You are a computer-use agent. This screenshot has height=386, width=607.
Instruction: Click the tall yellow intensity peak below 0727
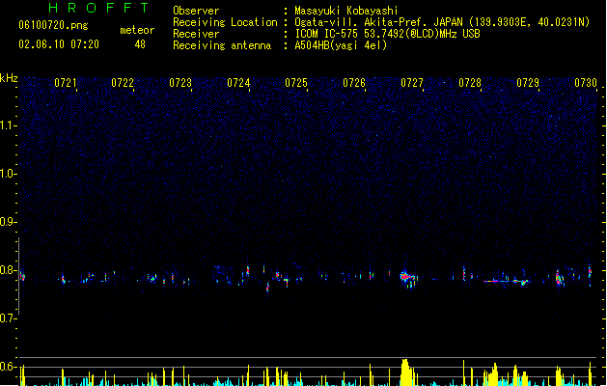tap(406, 372)
